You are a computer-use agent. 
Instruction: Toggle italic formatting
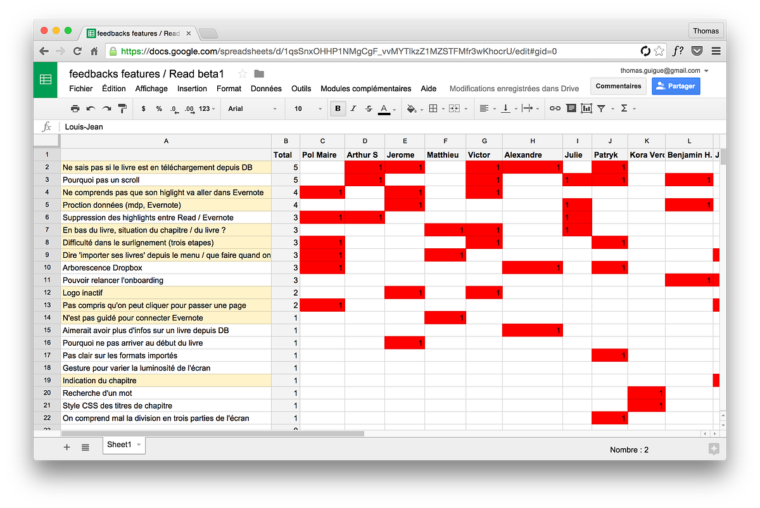pyautogui.click(x=353, y=109)
